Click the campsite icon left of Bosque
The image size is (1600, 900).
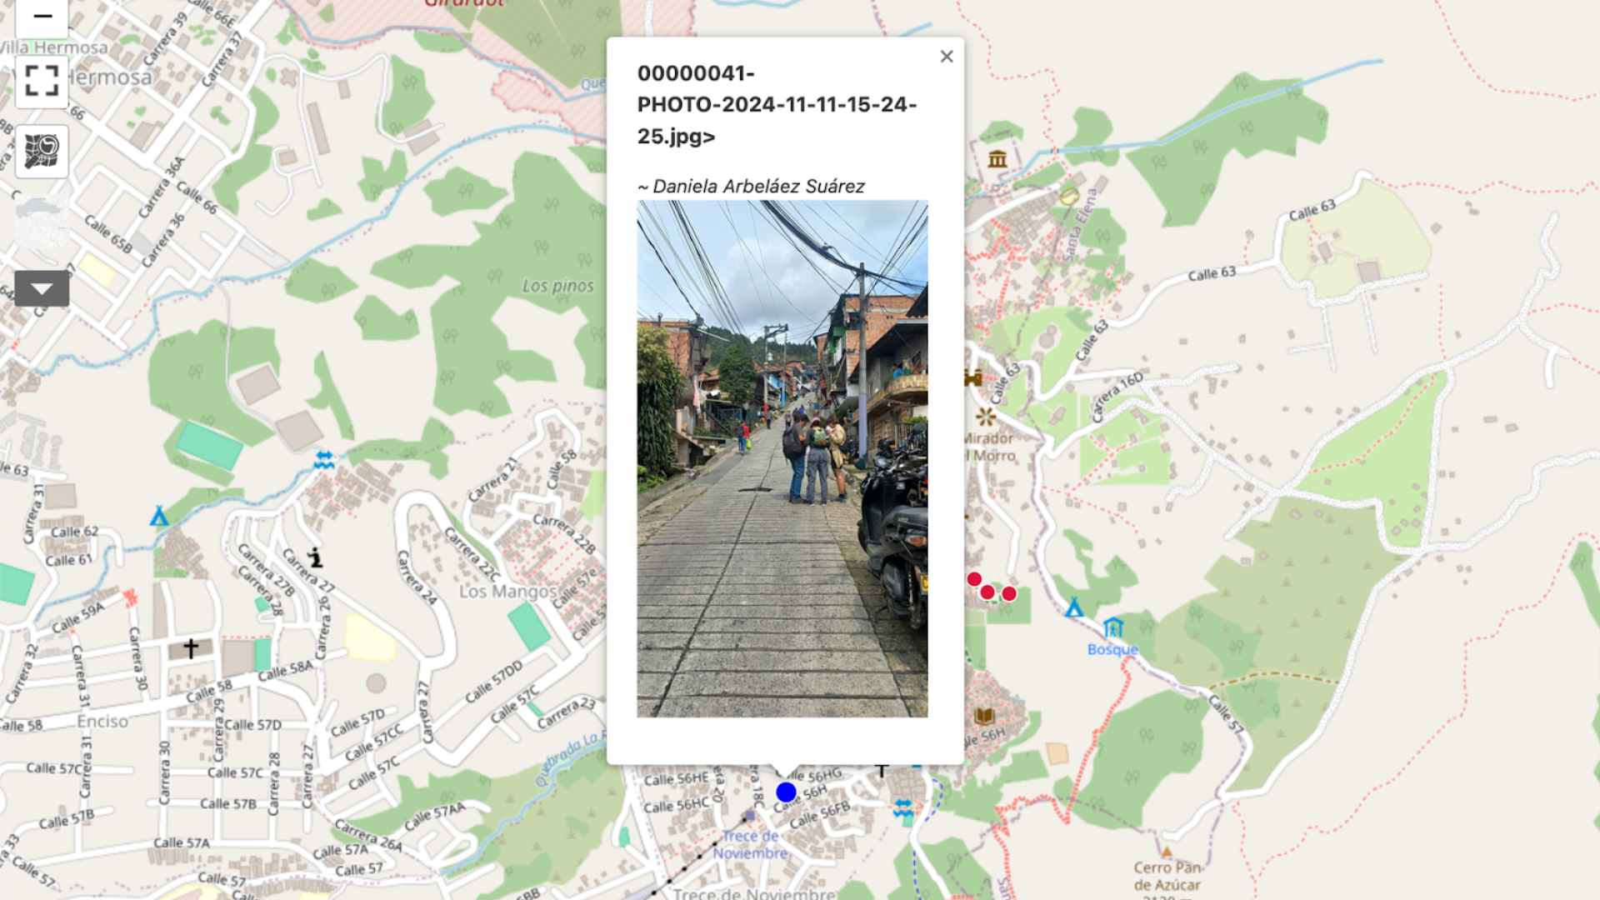[x=1074, y=607]
